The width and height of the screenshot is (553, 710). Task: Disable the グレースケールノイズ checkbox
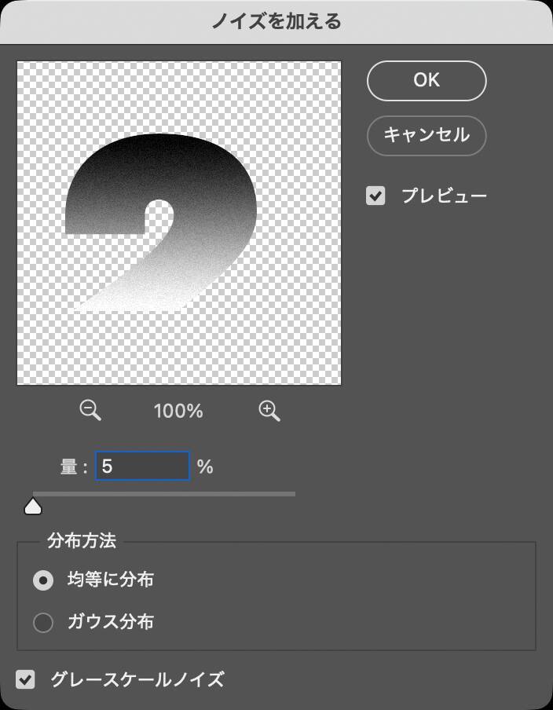pyautogui.click(x=25, y=679)
